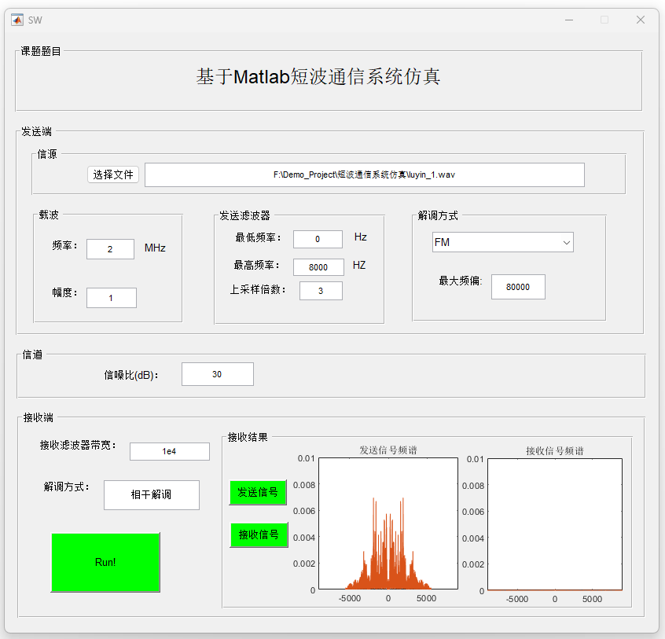Click the 最大频偏 input field
Viewport: 665px width, 639px height.
click(517, 287)
